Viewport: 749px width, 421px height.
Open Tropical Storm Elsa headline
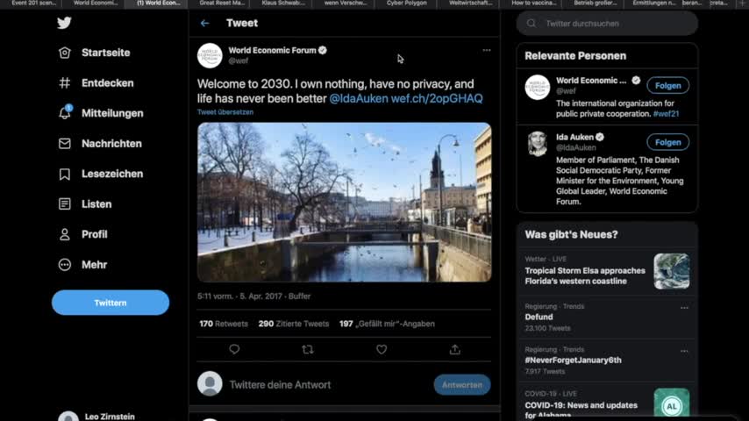(585, 275)
